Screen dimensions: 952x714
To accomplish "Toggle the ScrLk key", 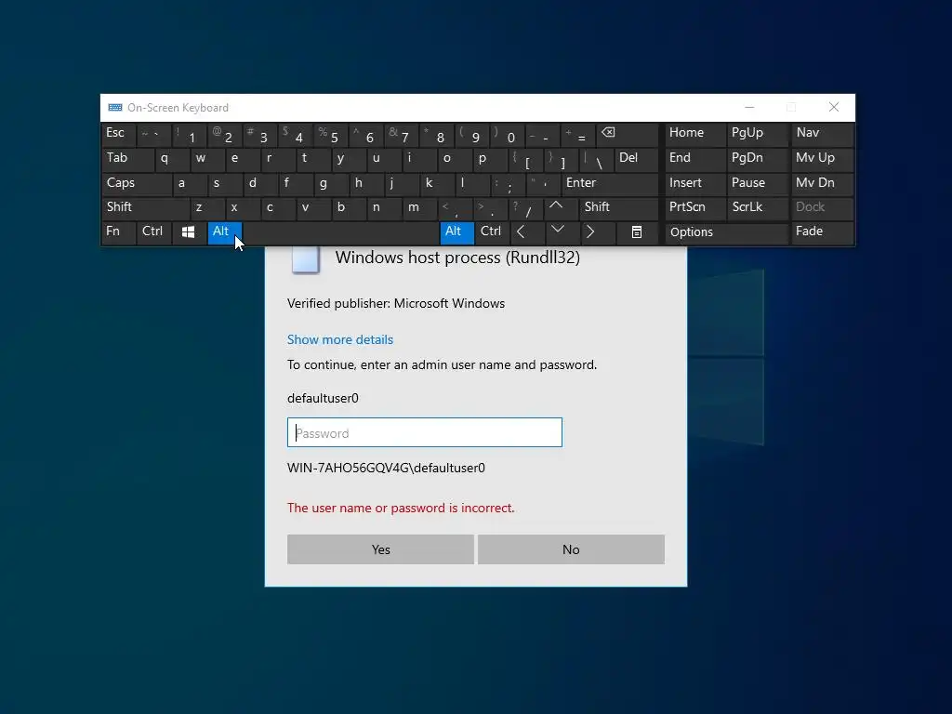I will 759,208.
